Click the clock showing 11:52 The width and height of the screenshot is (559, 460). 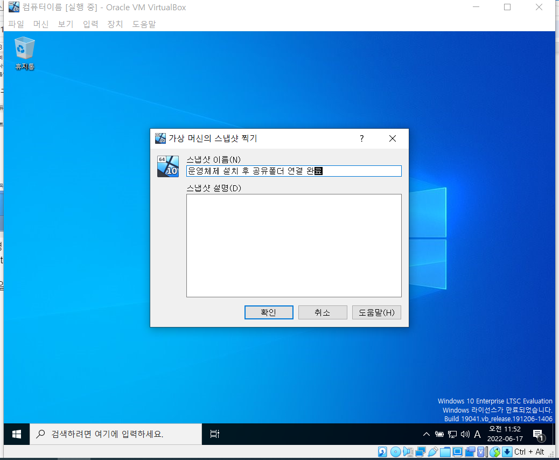click(505, 434)
